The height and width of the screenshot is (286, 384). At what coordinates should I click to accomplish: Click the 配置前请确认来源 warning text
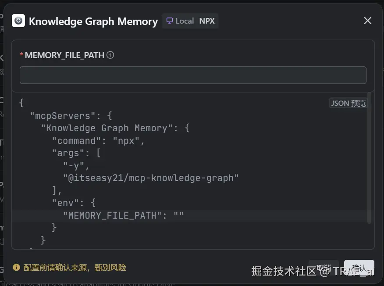click(75, 267)
